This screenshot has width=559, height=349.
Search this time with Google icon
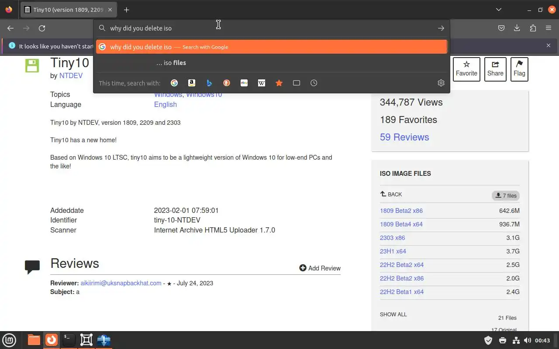(x=174, y=83)
